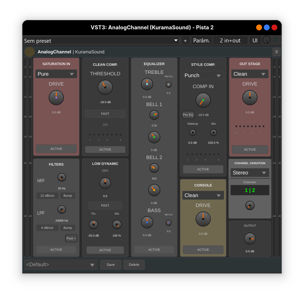Click the KuramaSound logo icon

[30, 52]
